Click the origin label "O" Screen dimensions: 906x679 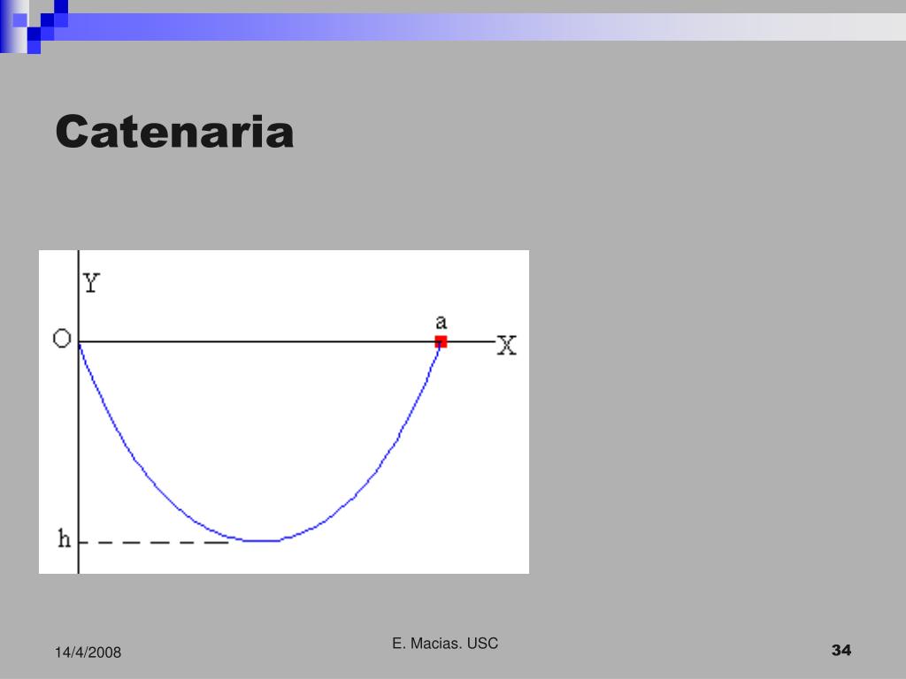click(62, 339)
